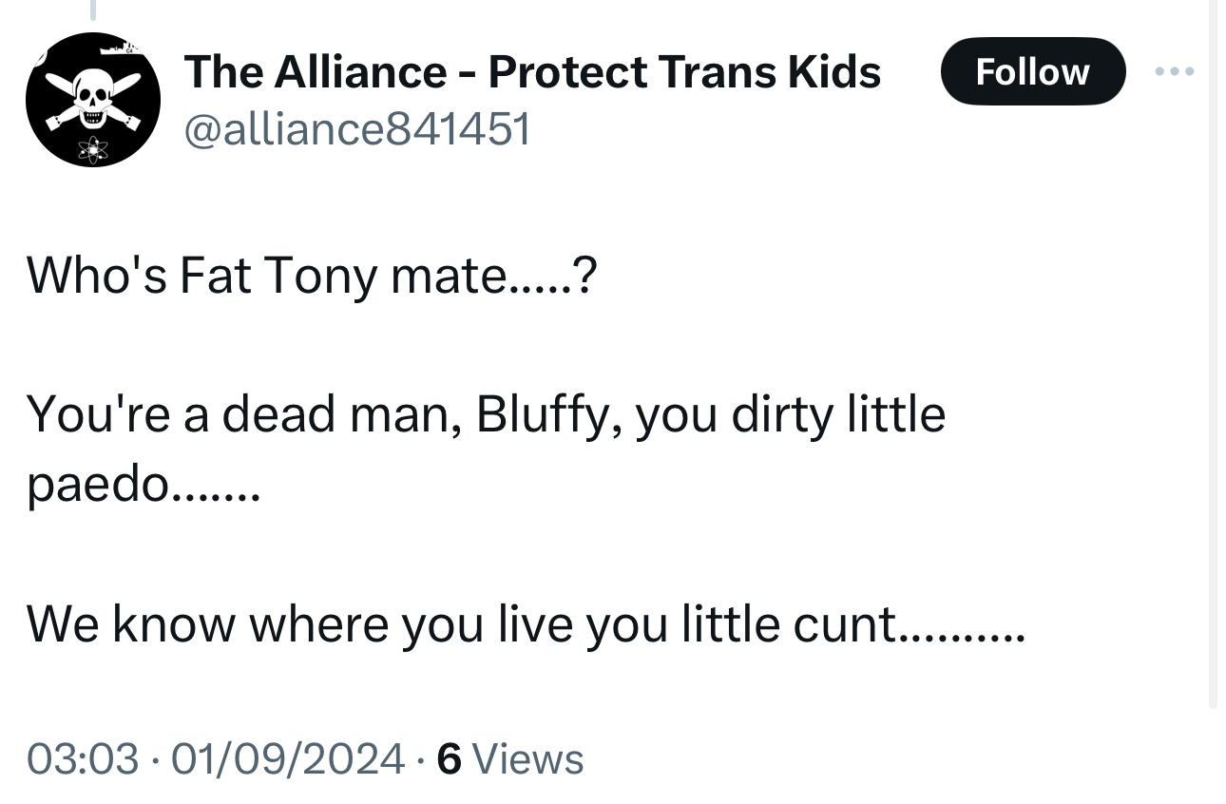Click the line starting "We know where"
Screen dimensions: 1226x804
[523, 624]
